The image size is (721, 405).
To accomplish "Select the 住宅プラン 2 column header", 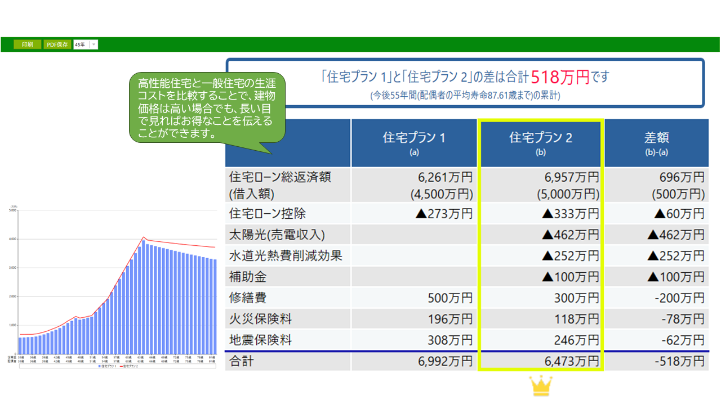I will pyautogui.click(x=541, y=143).
